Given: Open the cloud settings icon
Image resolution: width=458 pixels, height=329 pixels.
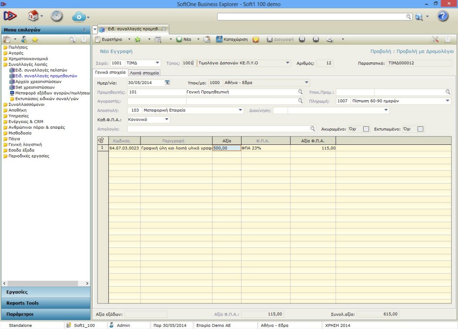Looking at the screenshot, I should (79, 17).
